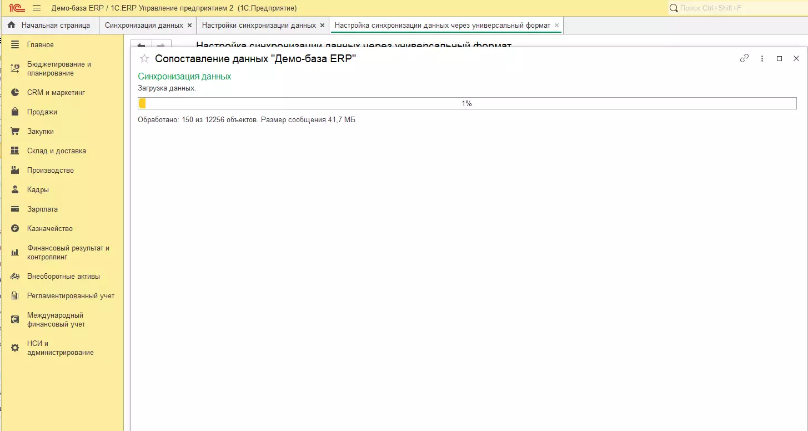
Task: Open НСИ и администрирование section
Action: [62, 348]
